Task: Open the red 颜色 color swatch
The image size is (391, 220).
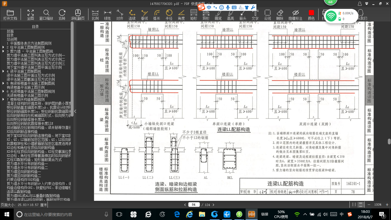Action: [311, 13]
